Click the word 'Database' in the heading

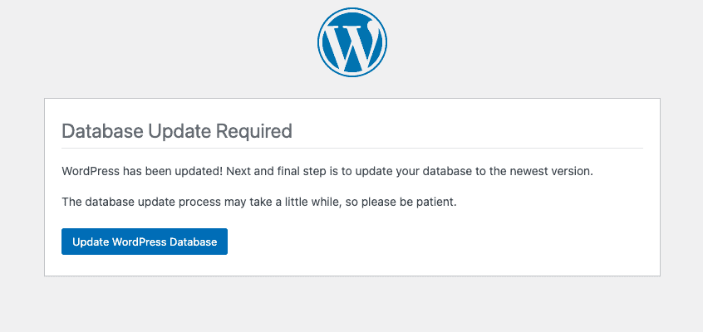tap(101, 131)
